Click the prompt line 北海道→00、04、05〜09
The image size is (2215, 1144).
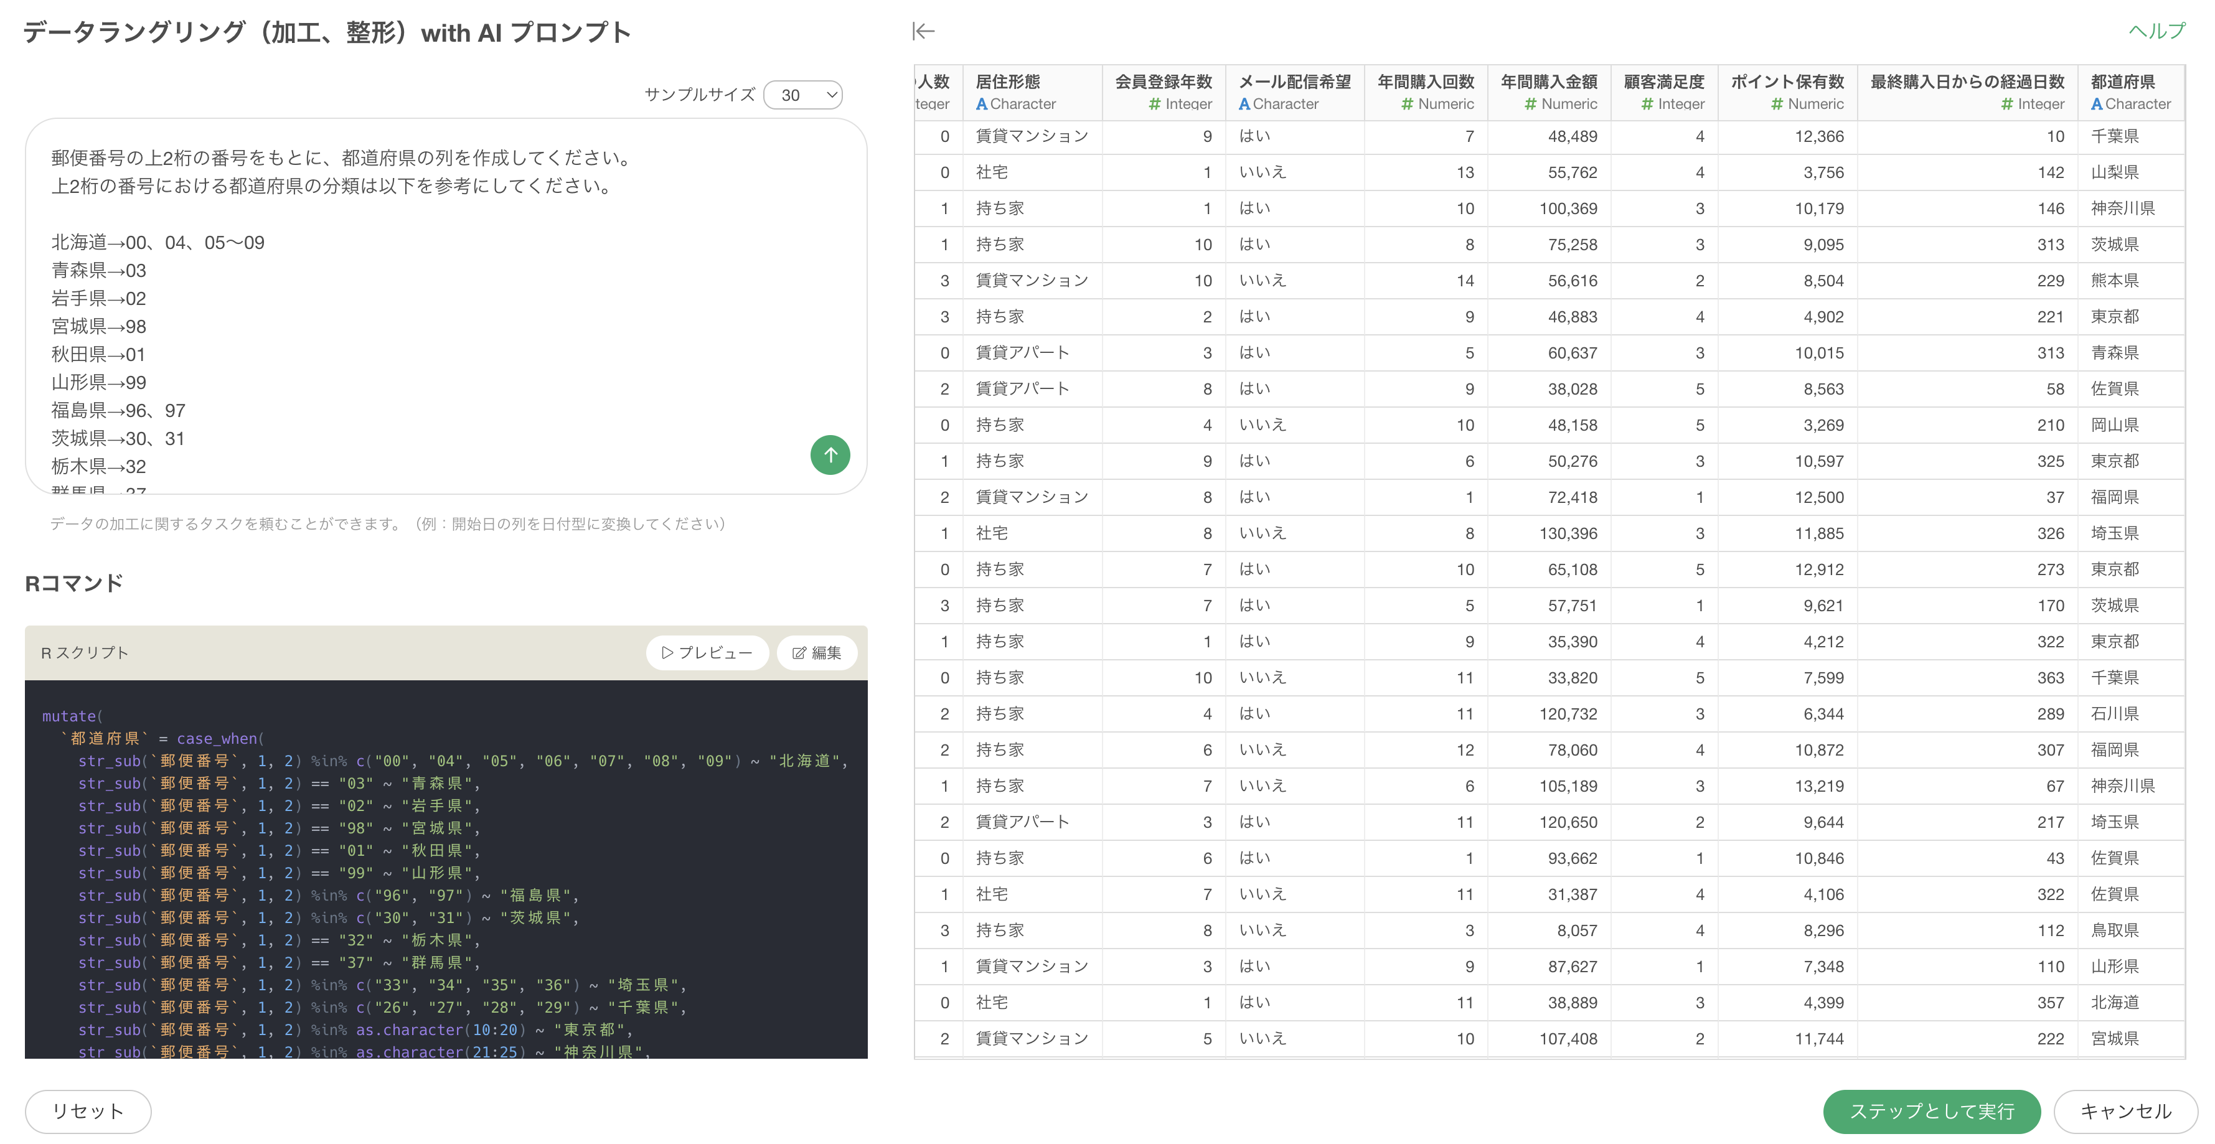tap(158, 243)
